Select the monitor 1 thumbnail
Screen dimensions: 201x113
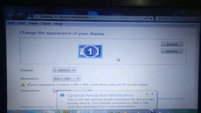point(90,51)
